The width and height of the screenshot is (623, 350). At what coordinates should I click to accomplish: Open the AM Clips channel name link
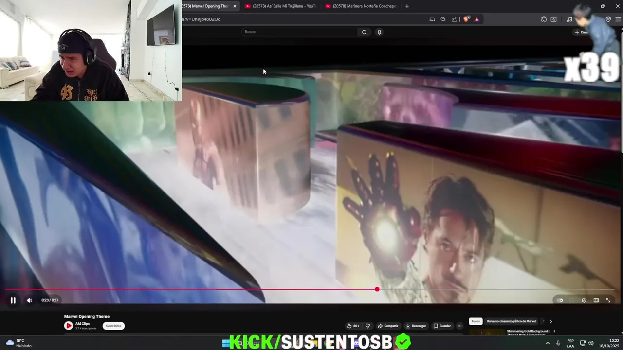click(x=82, y=324)
